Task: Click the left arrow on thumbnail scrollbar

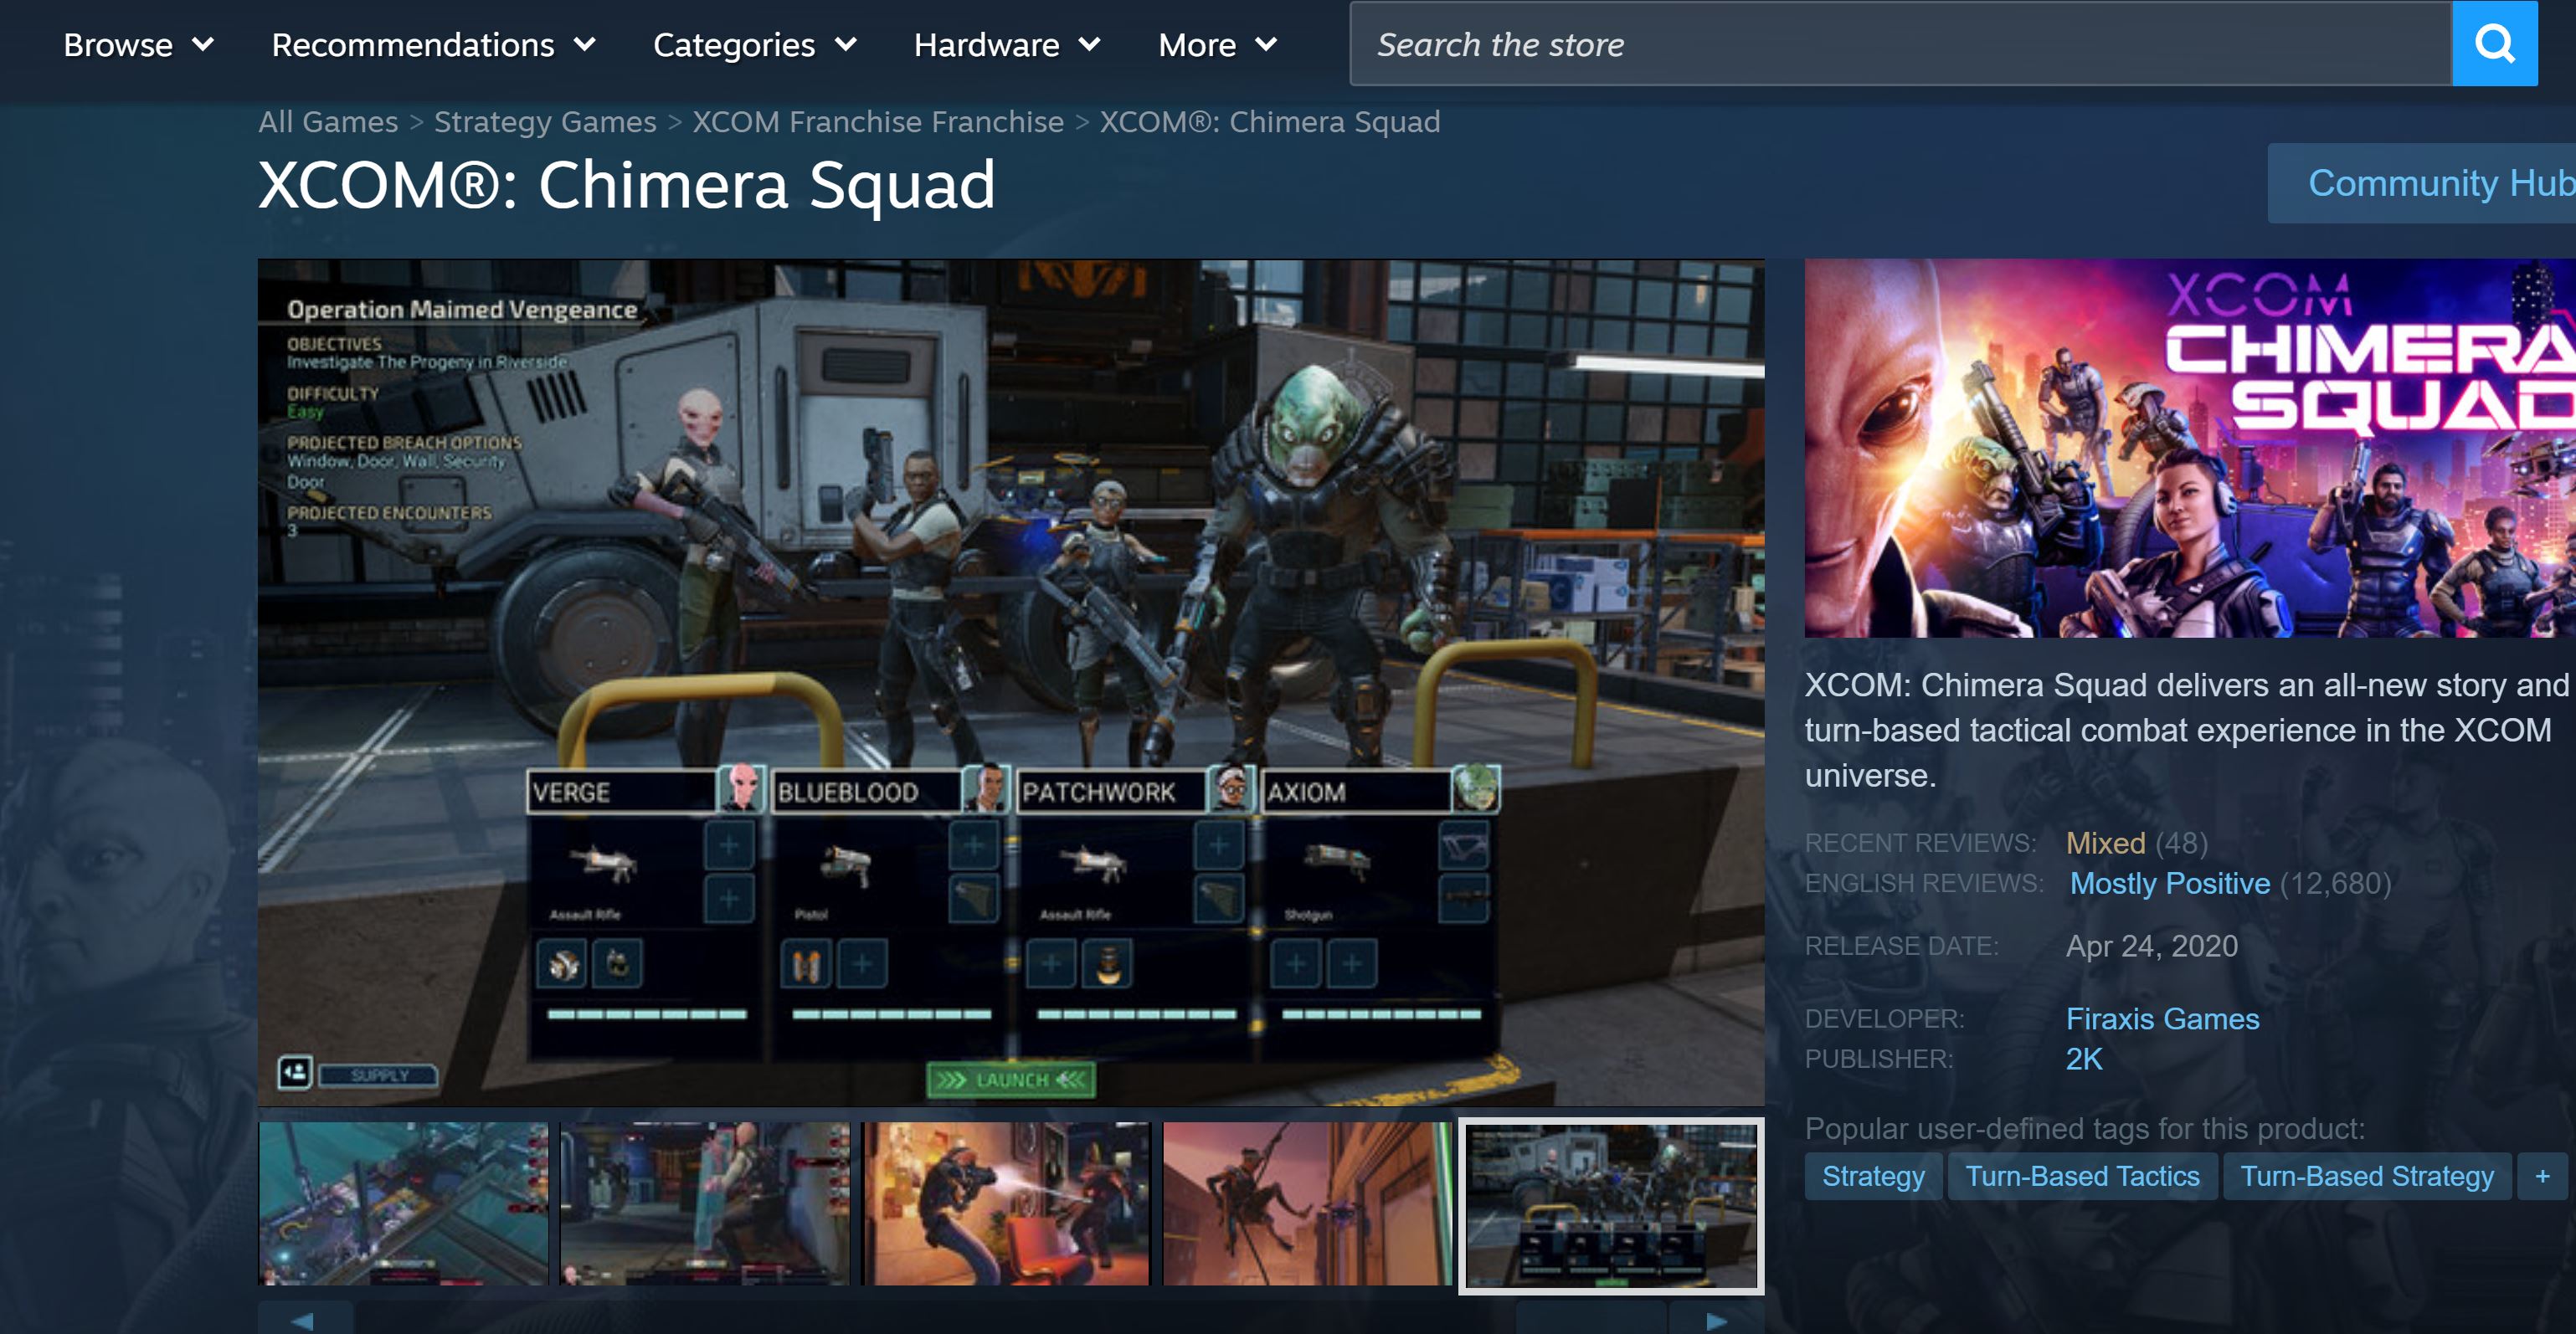Action: pyautogui.click(x=304, y=1319)
